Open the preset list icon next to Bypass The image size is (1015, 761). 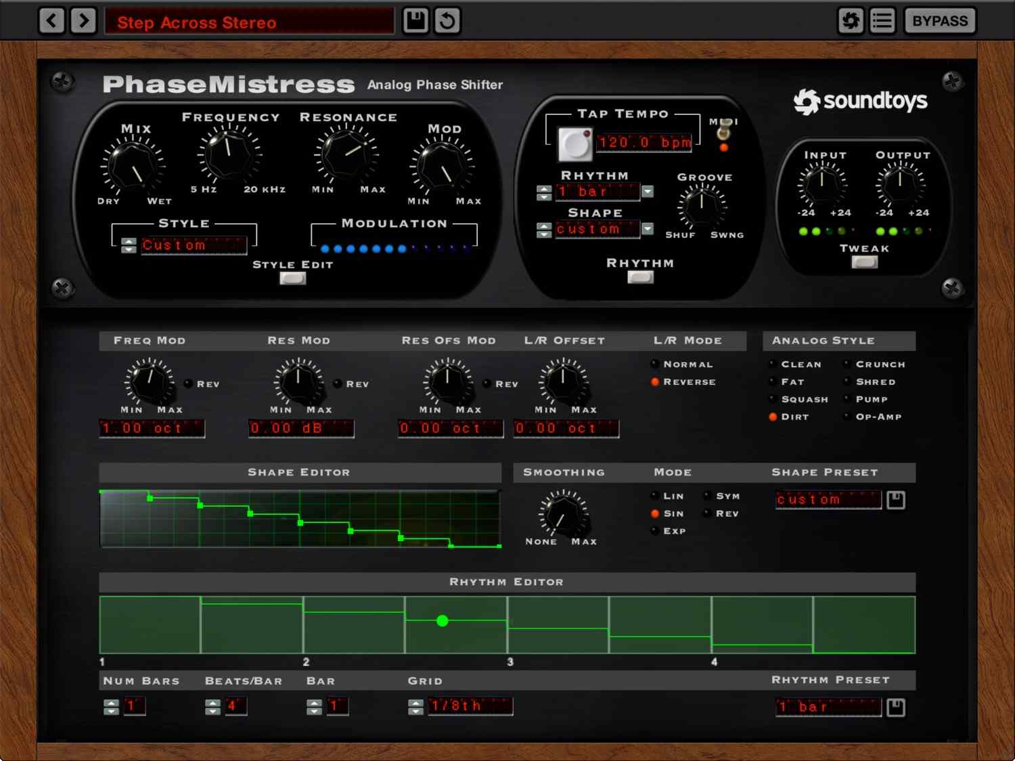pyautogui.click(x=881, y=20)
